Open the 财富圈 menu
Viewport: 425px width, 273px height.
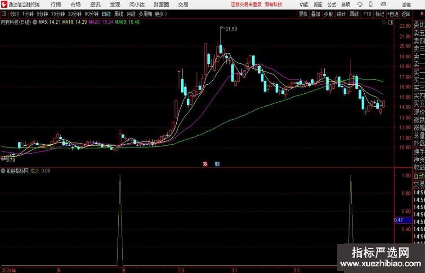pos(161,4)
